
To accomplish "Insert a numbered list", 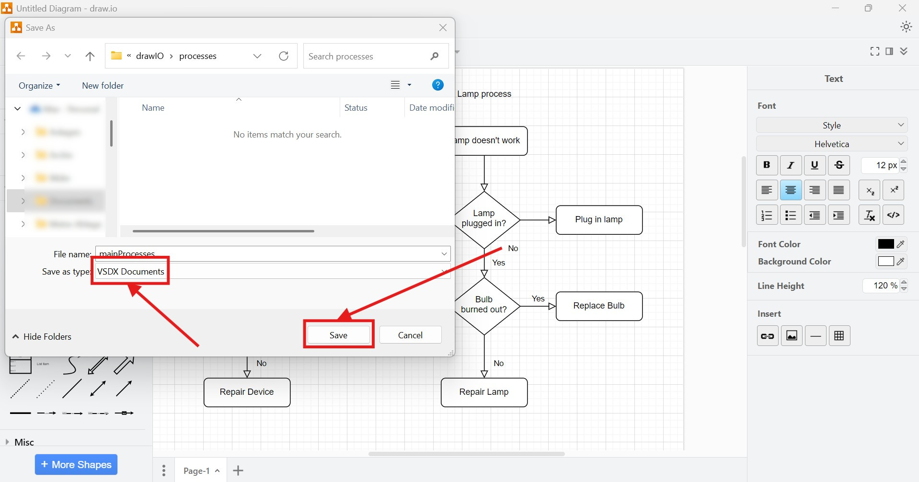I will click(x=767, y=215).
